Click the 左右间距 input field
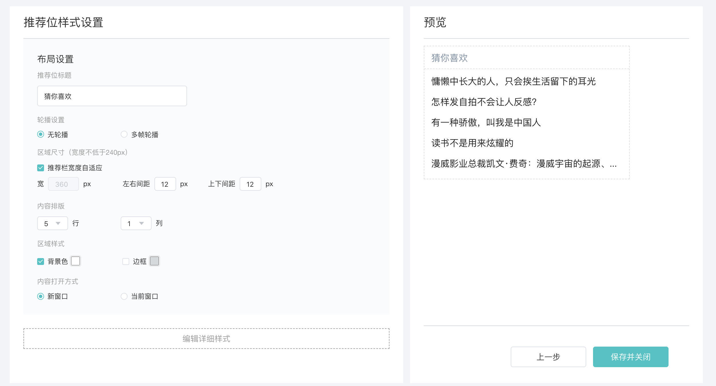The height and width of the screenshot is (386, 716). click(165, 184)
